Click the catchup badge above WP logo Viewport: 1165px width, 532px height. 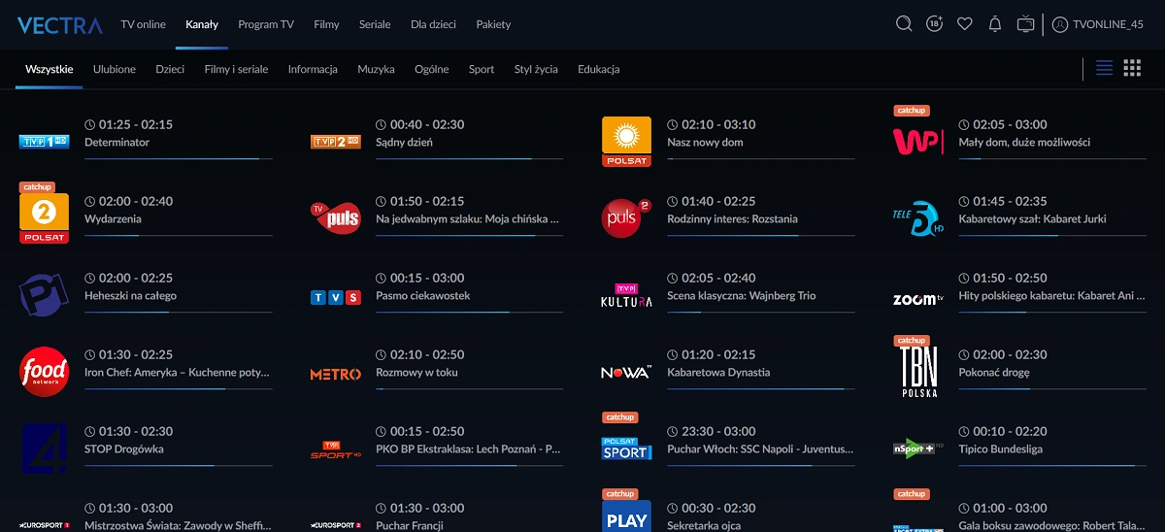click(x=912, y=111)
